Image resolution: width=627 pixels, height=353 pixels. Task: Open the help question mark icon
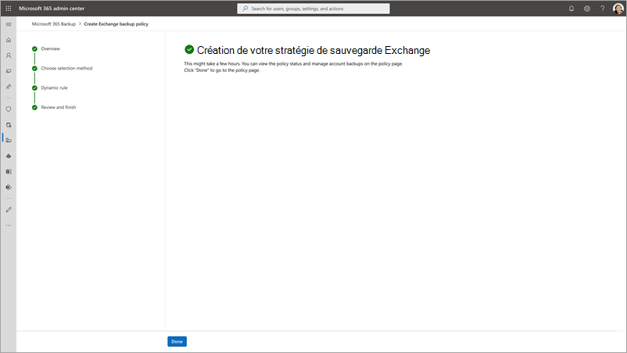[x=603, y=9]
